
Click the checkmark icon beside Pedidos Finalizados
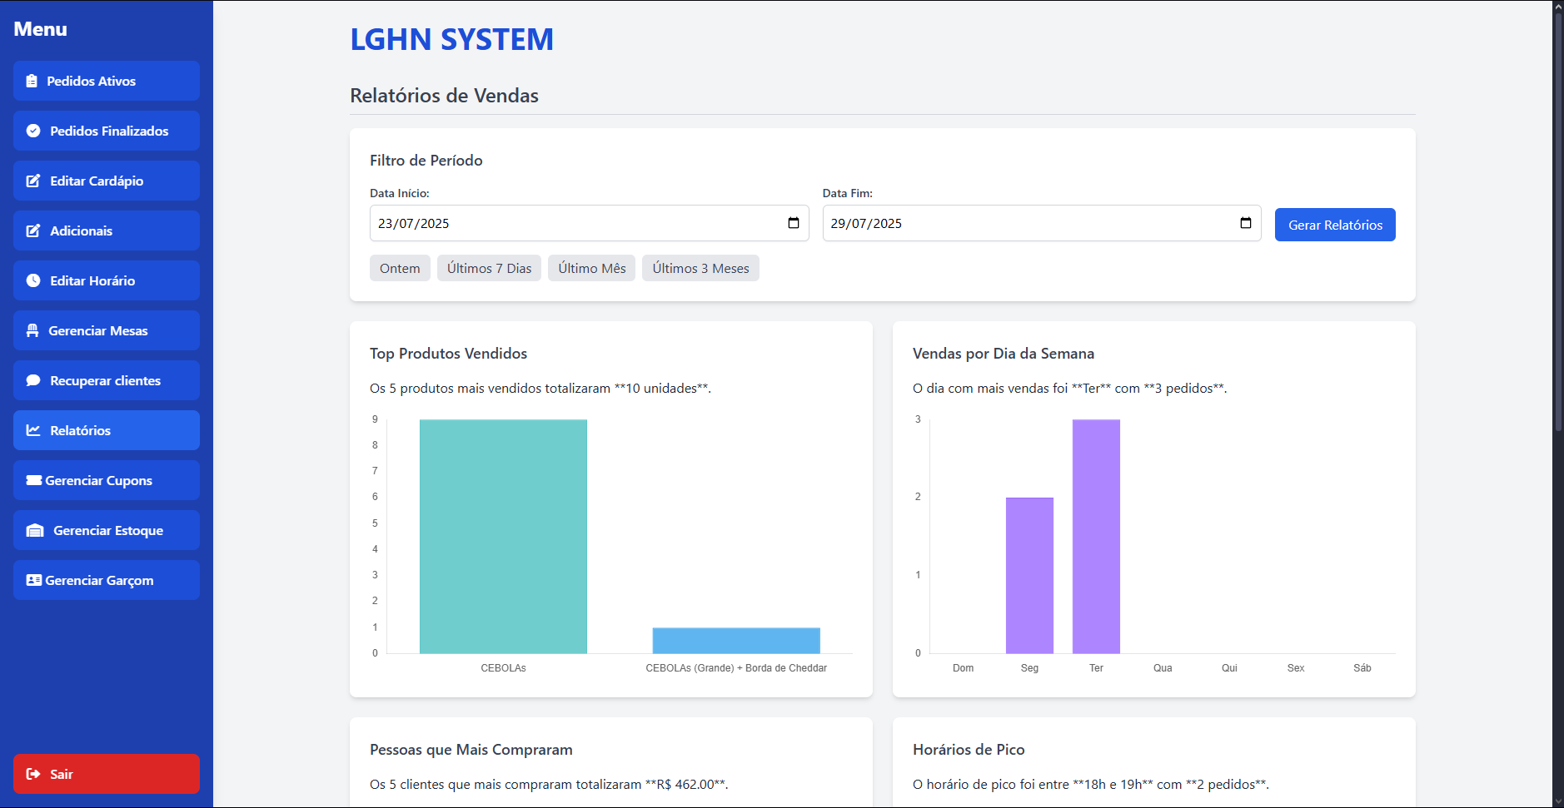click(33, 131)
